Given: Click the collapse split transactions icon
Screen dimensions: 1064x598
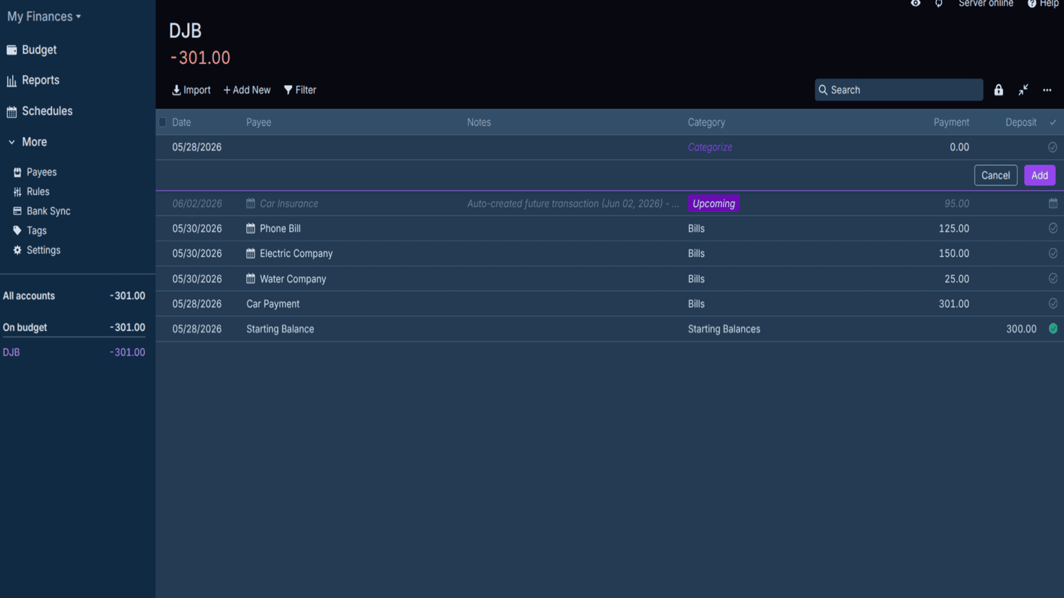Looking at the screenshot, I should coord(1023,90).
